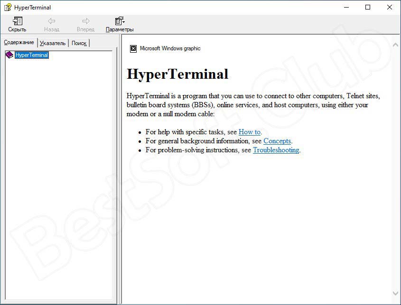Image resolution: width=401 pixels, height=305 pixels.
Task: Switch to the Содержание tab
Action: point(19,42)
